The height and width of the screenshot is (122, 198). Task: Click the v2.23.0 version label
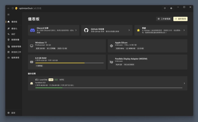click(37, 8)
